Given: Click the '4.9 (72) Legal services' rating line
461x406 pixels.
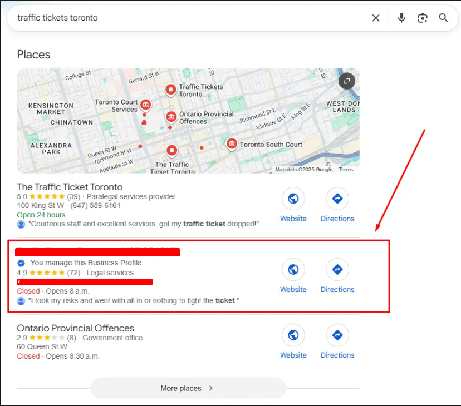Looking at the screenshot, I should click(x=75, y=273).
